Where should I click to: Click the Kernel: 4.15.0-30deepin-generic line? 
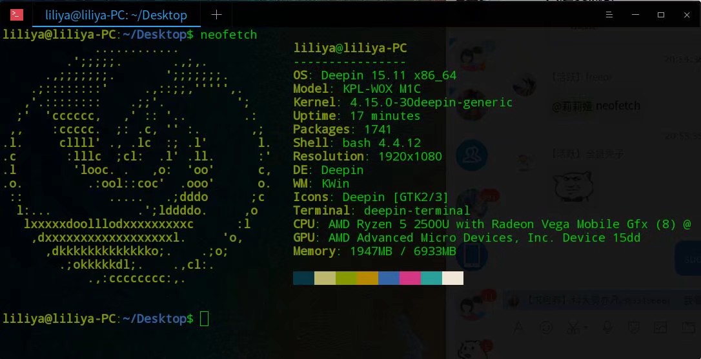pyautogui.click(x=403, y=102)
